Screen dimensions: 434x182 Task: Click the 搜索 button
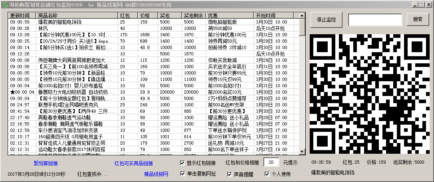[x=418, y=19]
